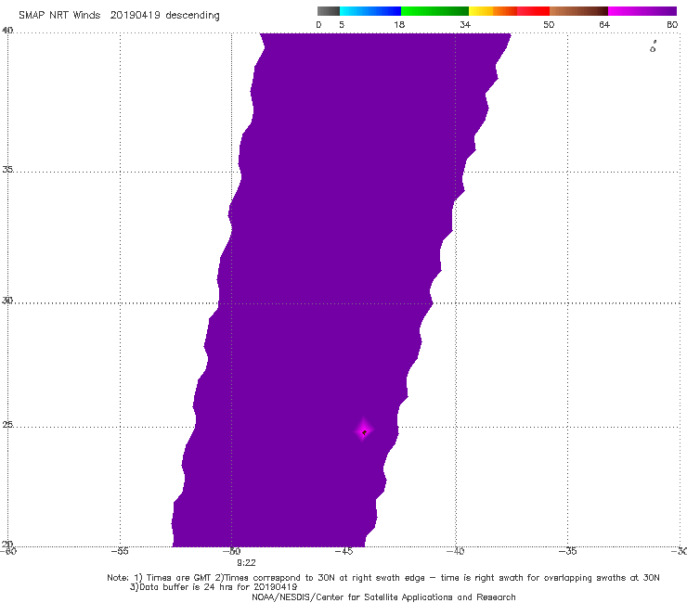Click the '-50' longitude label on the bottom axis
This screenshot has height=603, width=687.
232,551
